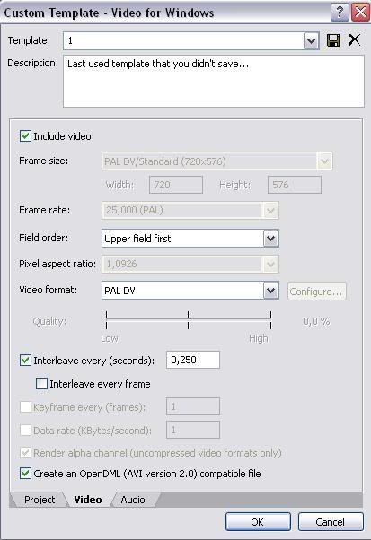Select the Video tab
371x540 pixels.
(88, 500)
